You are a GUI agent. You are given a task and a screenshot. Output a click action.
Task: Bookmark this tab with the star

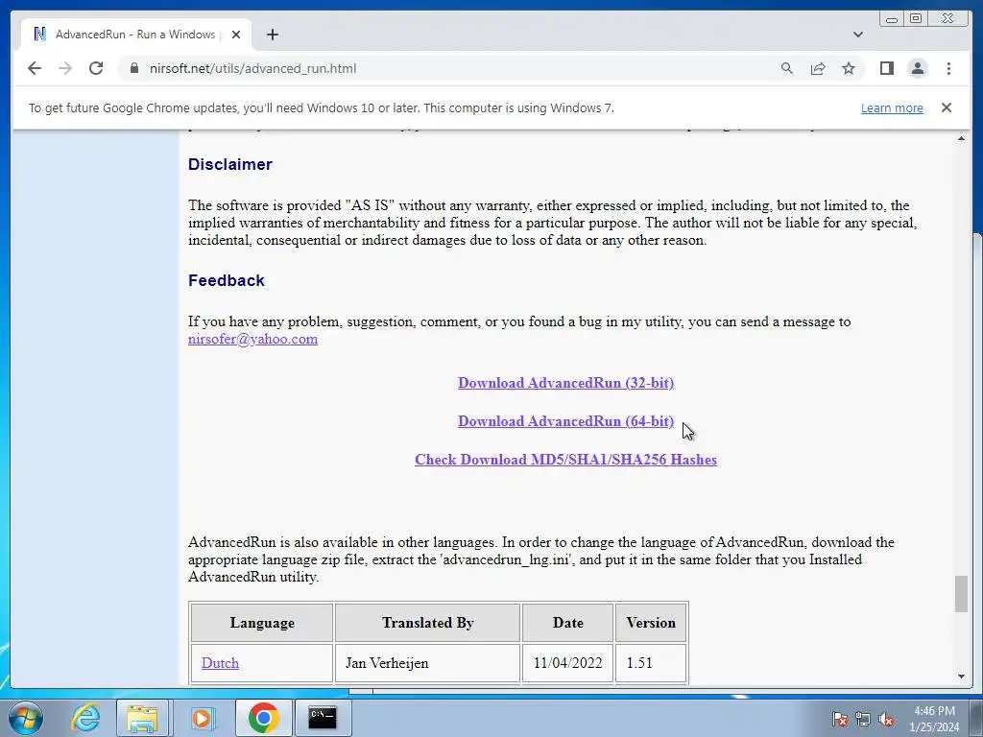tap(849, 68)
